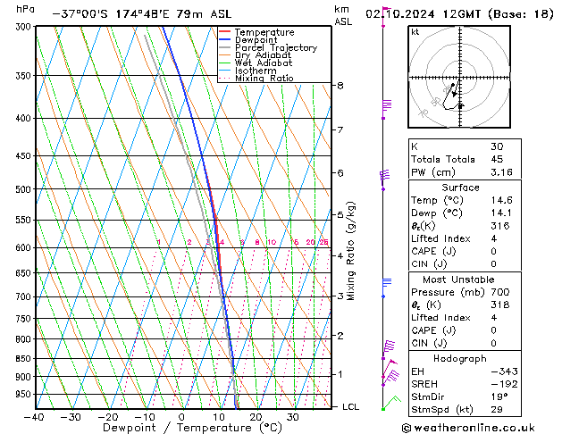The image size is (562, 434).
Task: Click the Temperature legend entry
Action: pos(256,32)
